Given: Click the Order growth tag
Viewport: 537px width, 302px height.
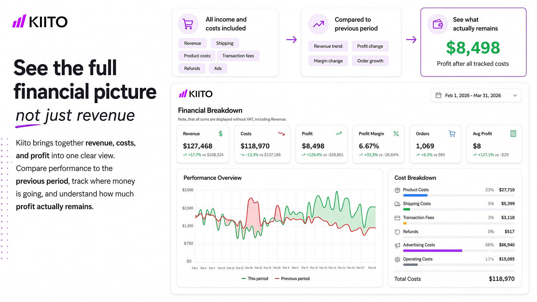Looking at the screenshot, I should coord(370,61).
